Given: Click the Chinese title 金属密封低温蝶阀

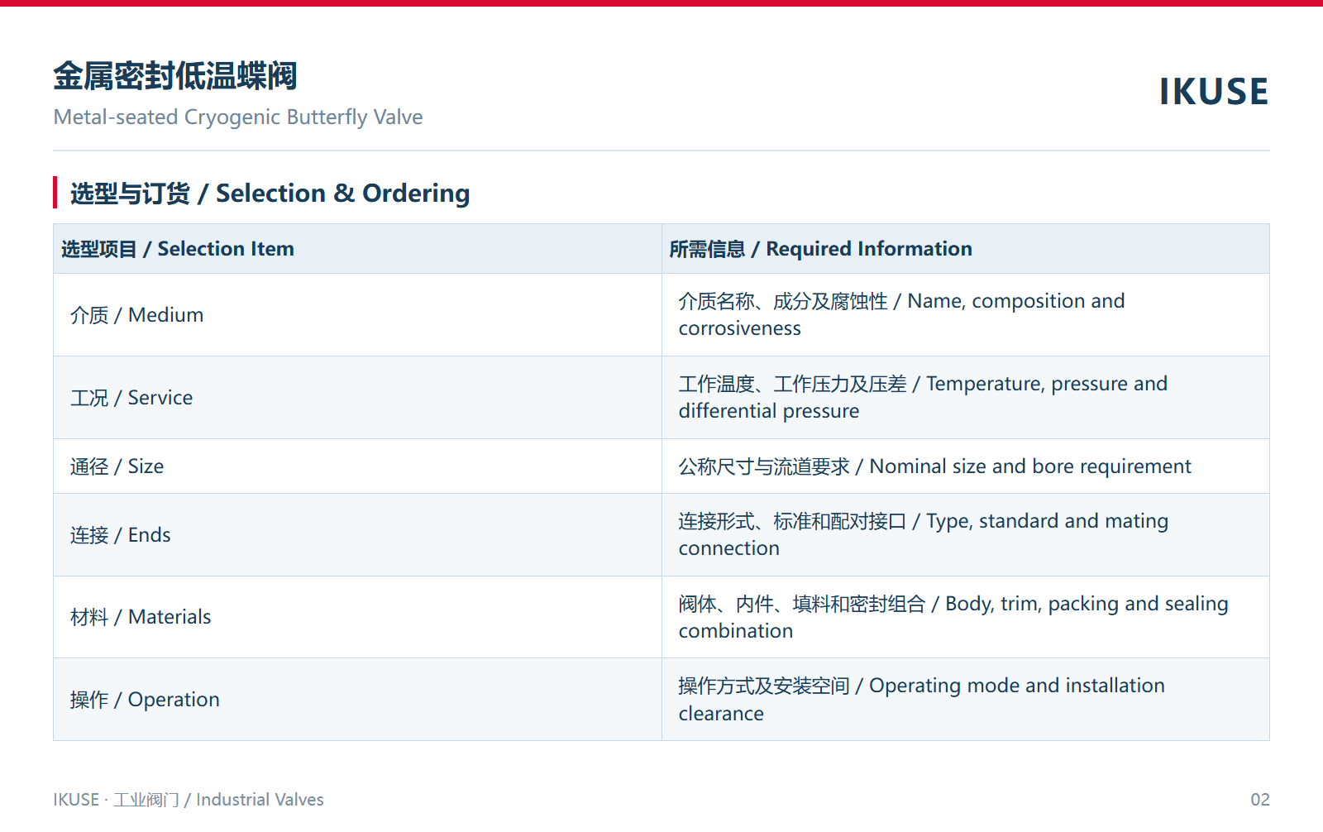Looking at the screenshot, I should (175, 76).
